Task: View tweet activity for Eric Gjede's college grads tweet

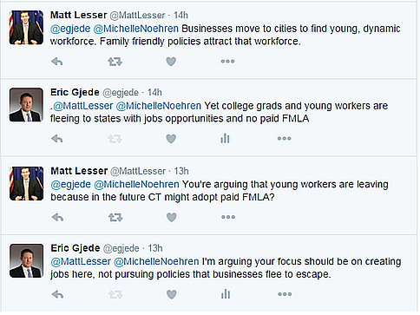Action: click(x=225, y=139)
